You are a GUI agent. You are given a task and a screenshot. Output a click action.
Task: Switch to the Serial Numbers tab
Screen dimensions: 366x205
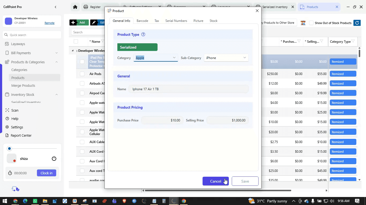click(x=176, y=21)
